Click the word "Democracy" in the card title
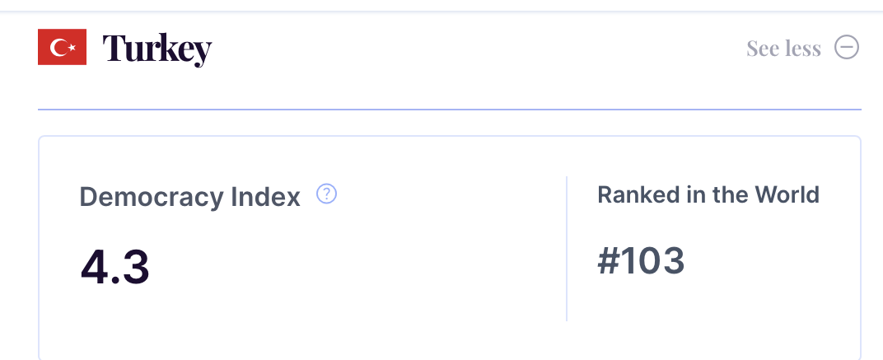The height and width of the screenshot is (360, 883). (152, 198)
